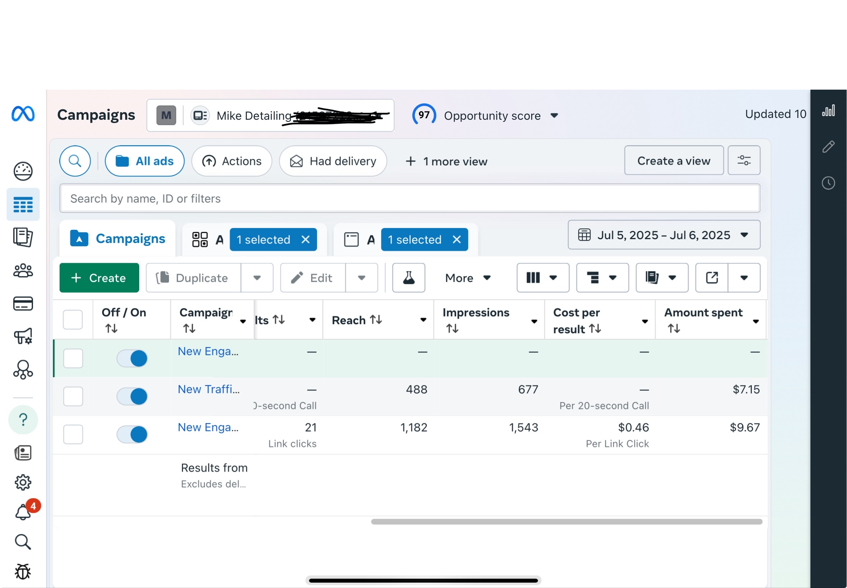Viewport: 847px width, 588px height.
Task: Open the Billing credit card icon in sidebar
Action: click(x=23, y=304)
